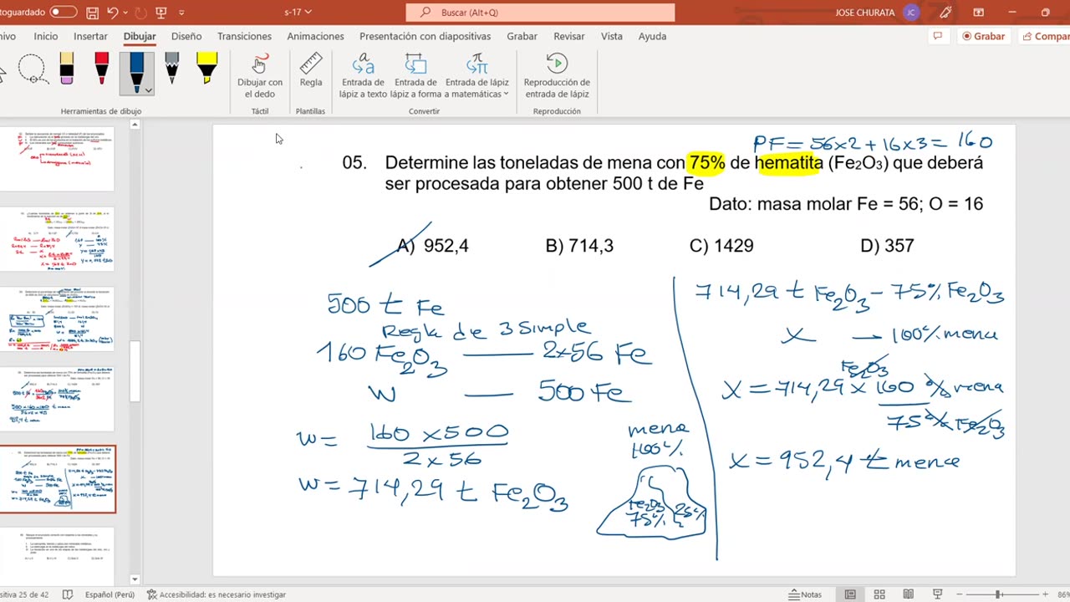Enable Dibujar con el dedo

point(260,76)
